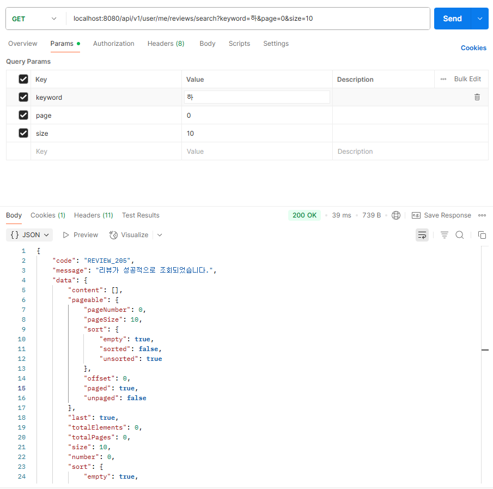Uncheck the page parameter
The width and height of the screenshot is (493, 489).
tap(23, 115)
